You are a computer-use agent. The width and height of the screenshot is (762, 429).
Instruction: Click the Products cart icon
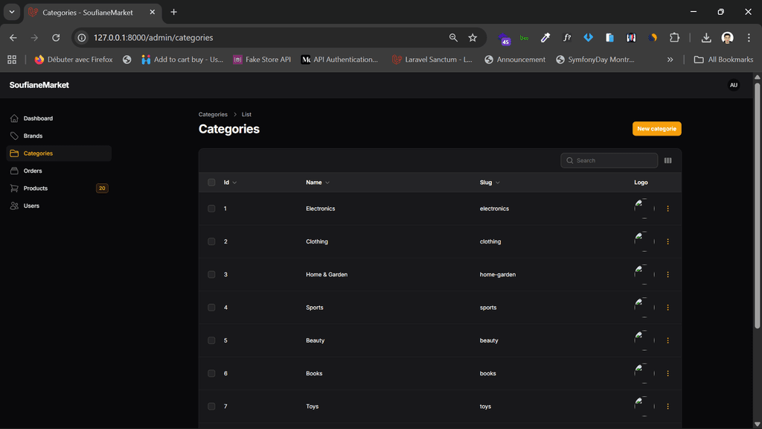point(14,188)
